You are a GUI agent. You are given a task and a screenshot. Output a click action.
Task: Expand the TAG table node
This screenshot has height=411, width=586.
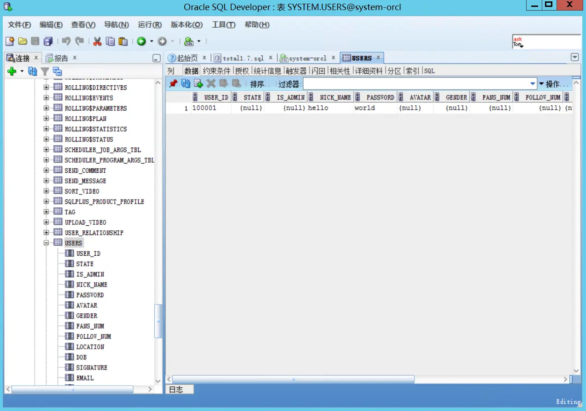click(x=46, y=212)
